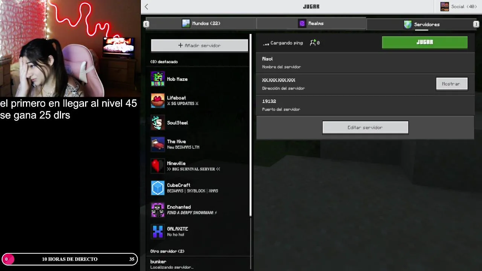
Task: Click the 10 HORAS DE DIRECTO progress bar
Action: pyautogui.click(x=70, y=259)
